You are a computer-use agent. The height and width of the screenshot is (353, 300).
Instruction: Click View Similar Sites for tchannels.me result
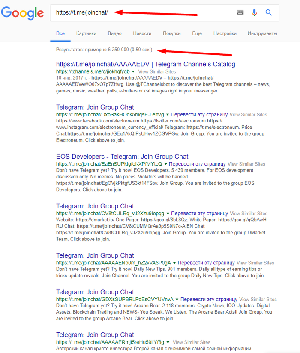click(157, 71)
